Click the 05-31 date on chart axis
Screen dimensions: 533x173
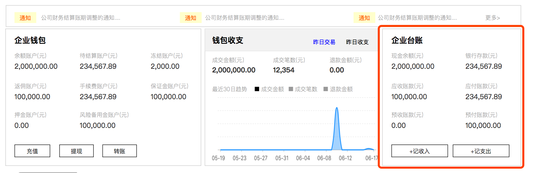click(282, 158)
